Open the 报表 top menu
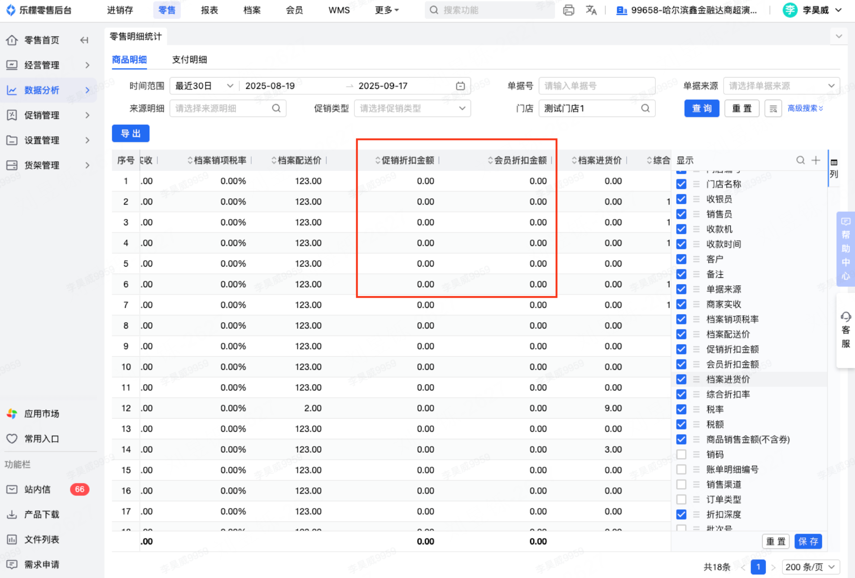Image resolution: width=855 pixels, height=578 pixels. click(x=209, y=10)
